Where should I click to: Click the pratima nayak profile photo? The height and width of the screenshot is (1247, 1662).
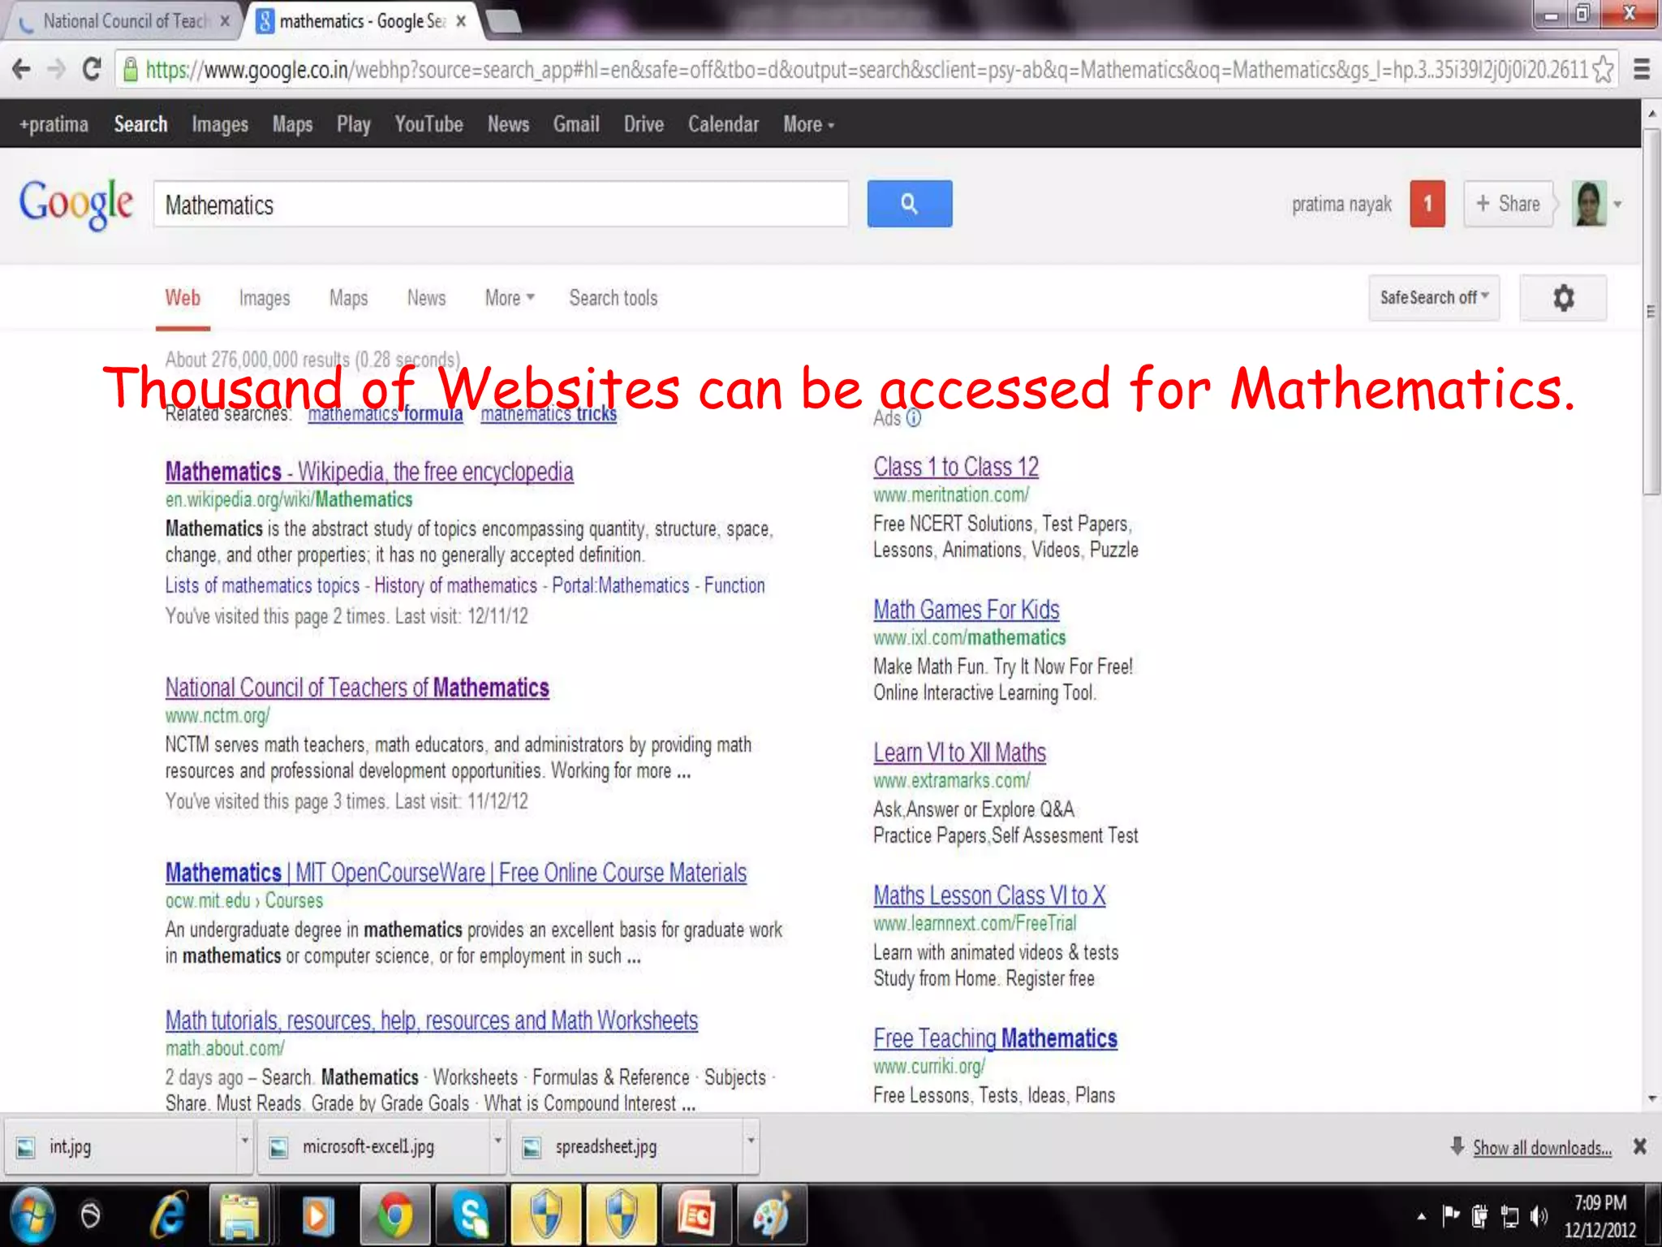point(1589,203)
